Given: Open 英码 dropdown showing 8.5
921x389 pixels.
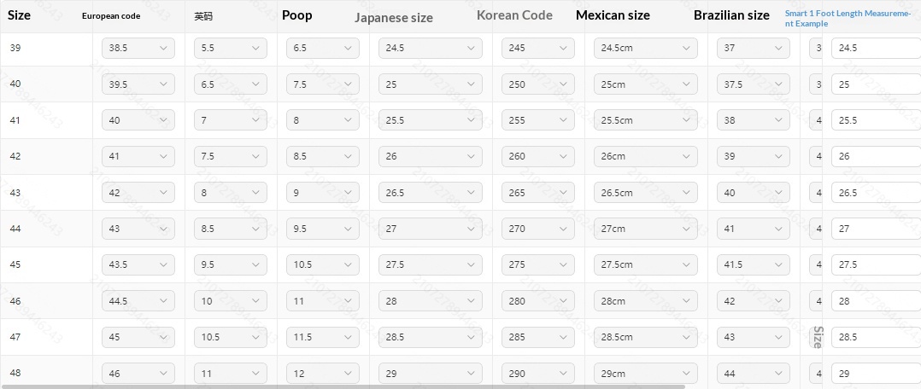Looking at the screenshot, I should tap(230, 229).
